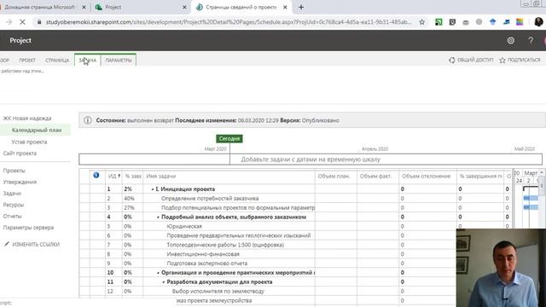Open the ПРОЕКТ ribbon tab
This screenshot has height=307, width=546.
tap(27, 61)
